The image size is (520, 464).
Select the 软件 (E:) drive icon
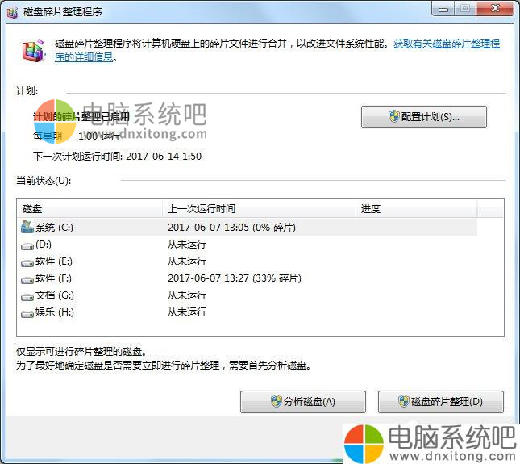coord(27,261)
